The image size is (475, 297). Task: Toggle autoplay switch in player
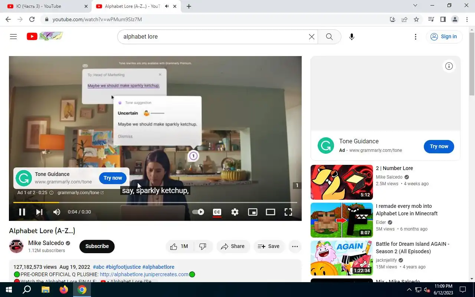coord(198,212)
